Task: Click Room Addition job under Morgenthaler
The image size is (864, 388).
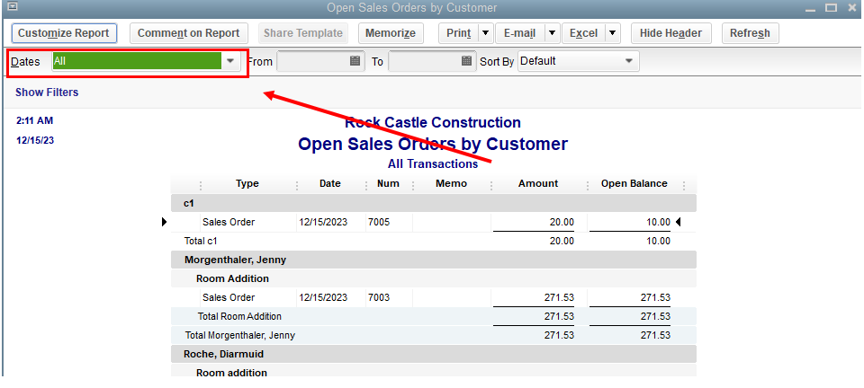Action: pos(232,278)
